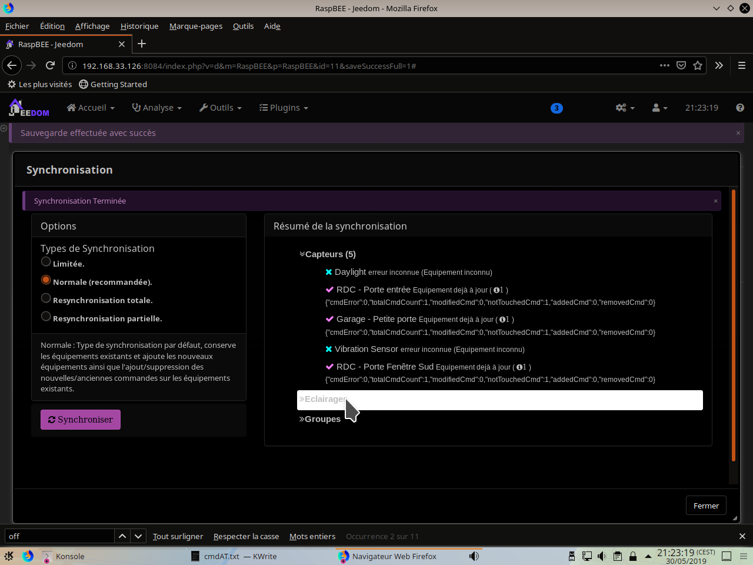
Task: Click the Jeedom logo
Action: click(x=29, y=108)
